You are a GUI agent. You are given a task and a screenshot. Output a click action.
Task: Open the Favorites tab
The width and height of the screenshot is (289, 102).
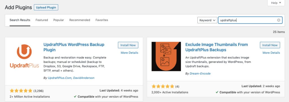(102, 20)
